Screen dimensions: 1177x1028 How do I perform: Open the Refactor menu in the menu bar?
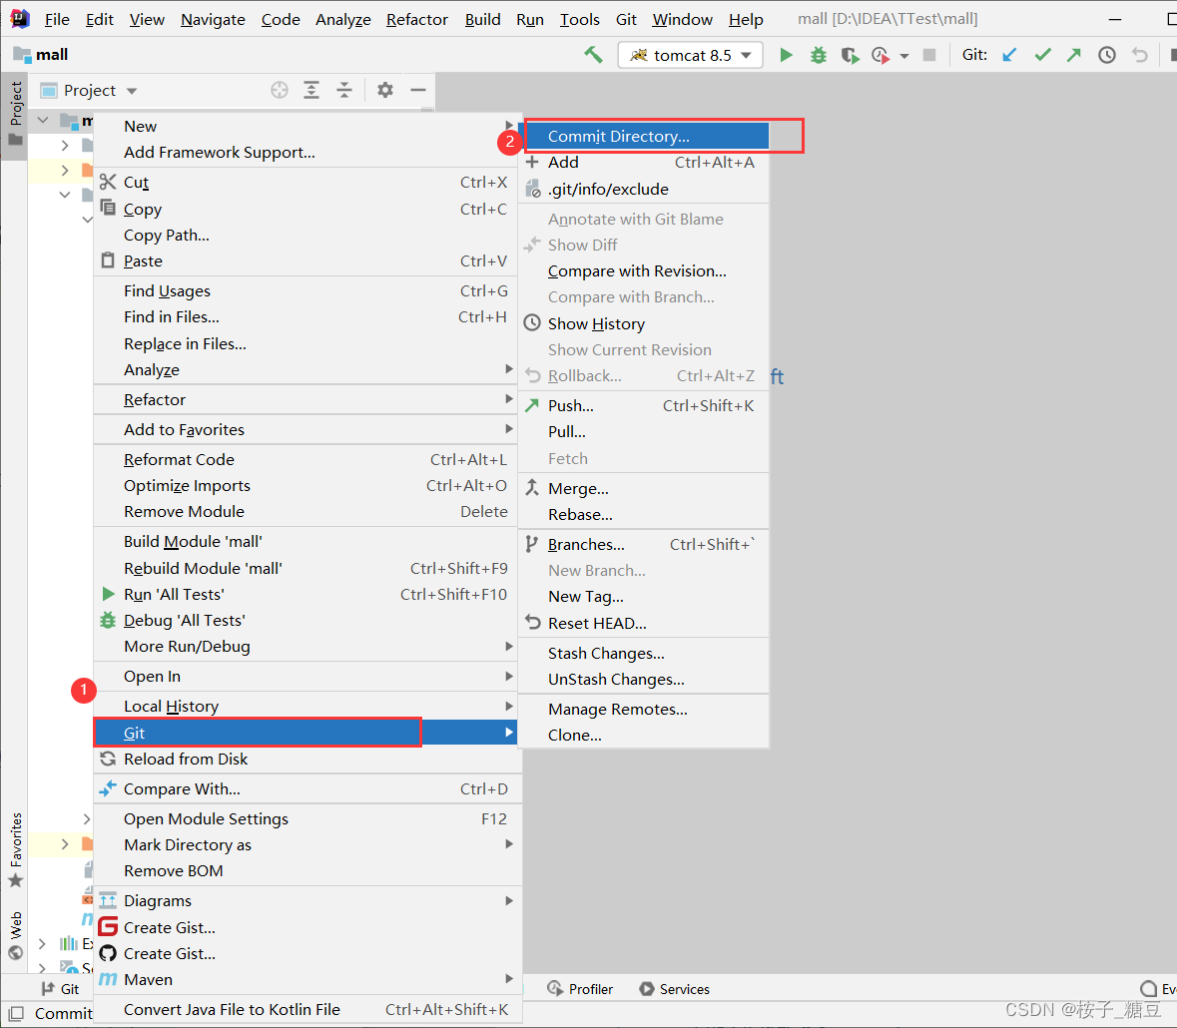[x=416, y=19]
